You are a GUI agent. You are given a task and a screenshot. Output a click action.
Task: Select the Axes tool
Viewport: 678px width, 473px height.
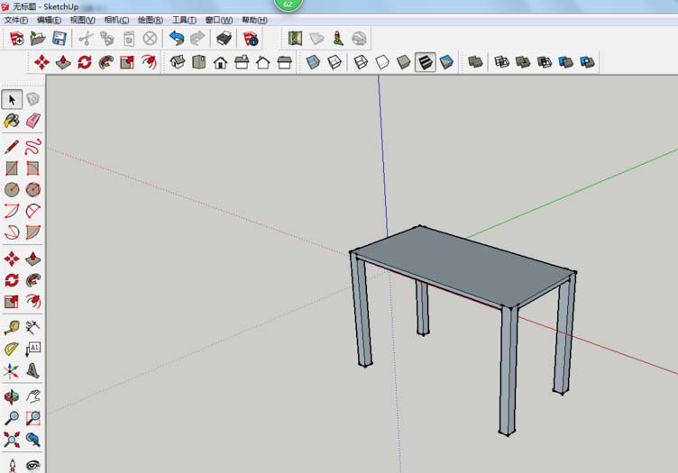(x=12, y=370)
